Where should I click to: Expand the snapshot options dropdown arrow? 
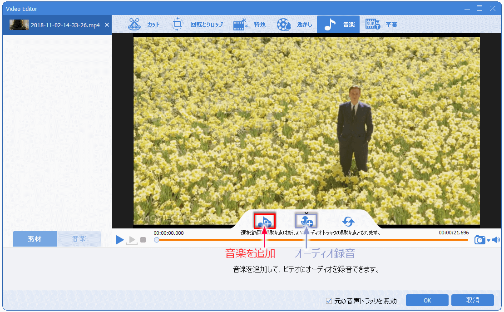click(x=489, y=240)
